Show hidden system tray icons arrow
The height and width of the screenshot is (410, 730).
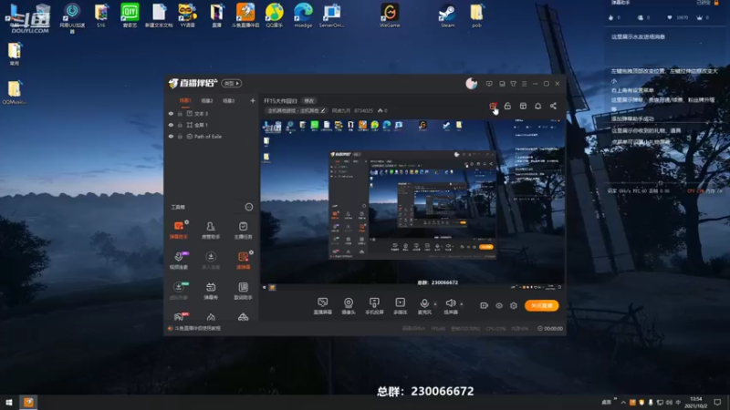623,402
